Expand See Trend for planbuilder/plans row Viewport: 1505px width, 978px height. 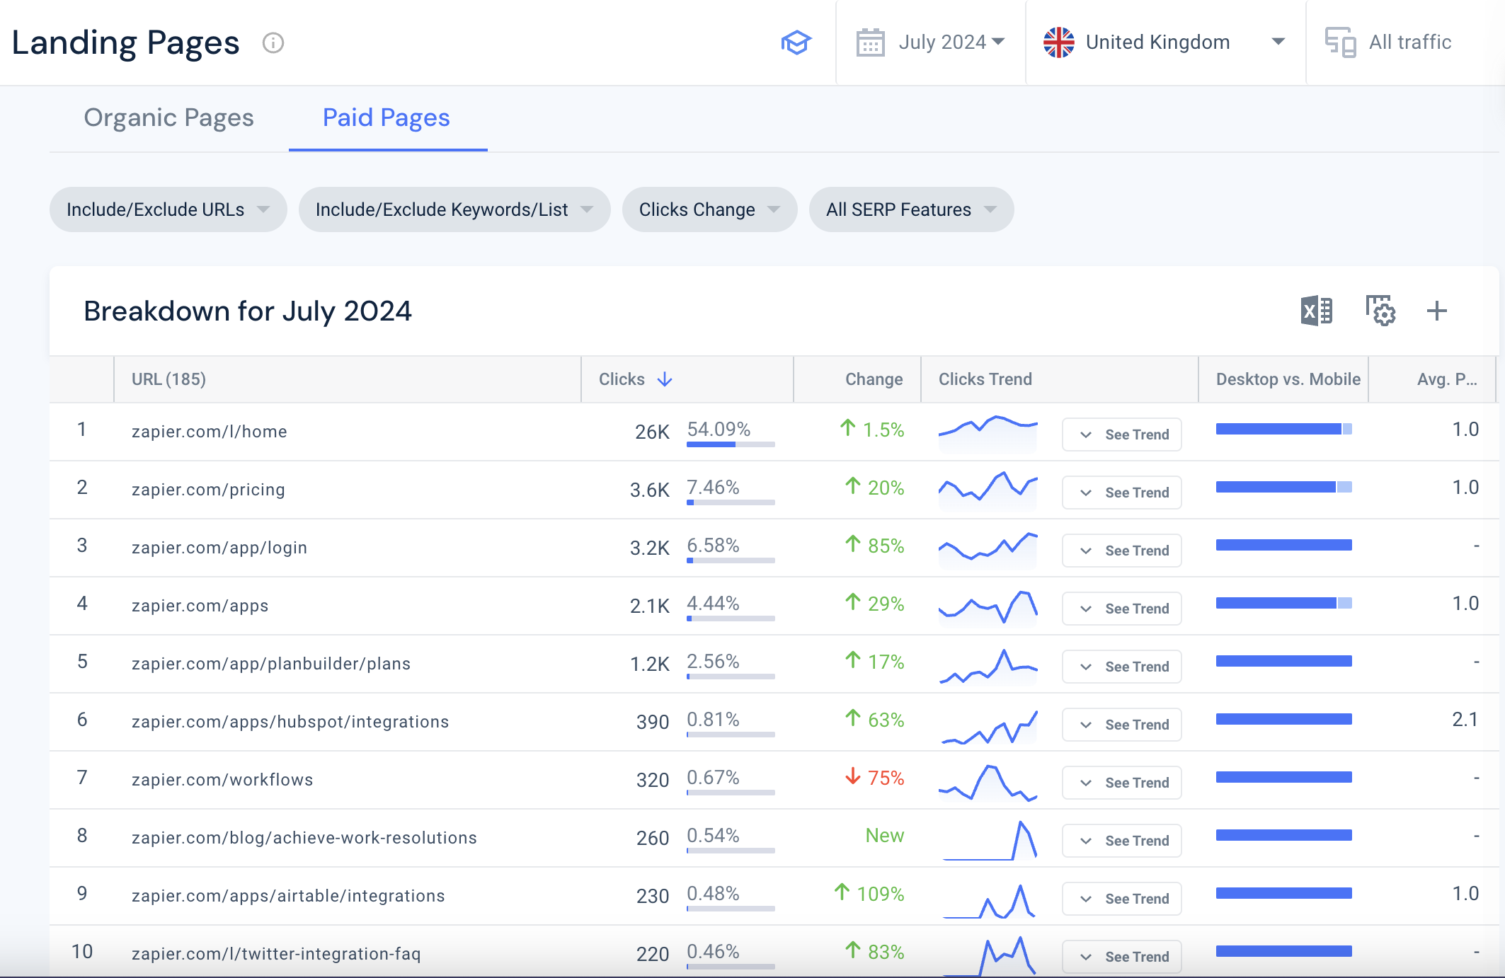[1122, 667]
